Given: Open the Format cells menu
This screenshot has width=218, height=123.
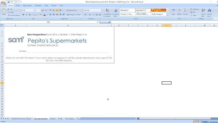Looking at the screenshot, I should click(185, 12).
